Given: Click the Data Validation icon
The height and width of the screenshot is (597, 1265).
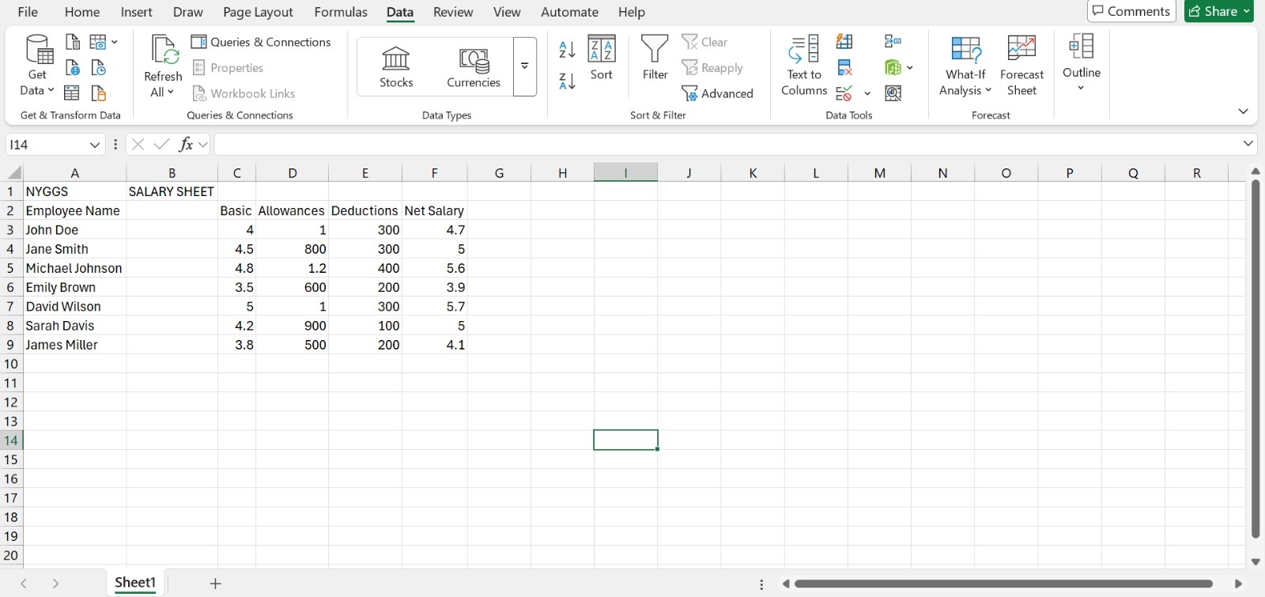Looking at the screenshot, I should 844,93.
